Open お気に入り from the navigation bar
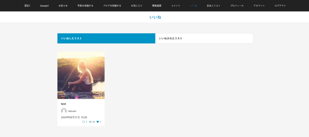Viewport: 309px width, 137px height. pyautogui.click(x=137, y=6)
